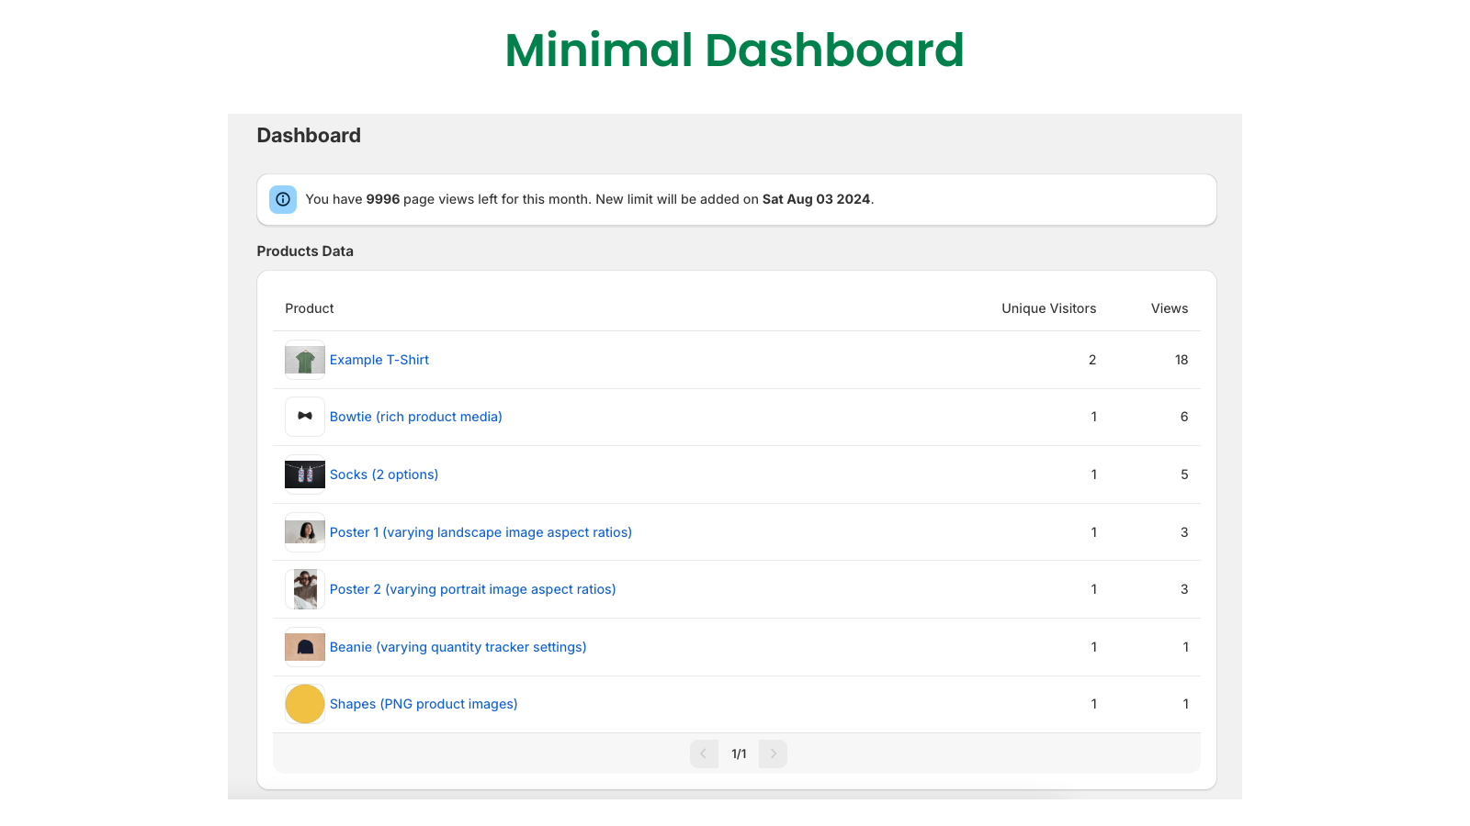Click the Poster 2 product thumbnail
Viewport: 1470px width, 826px height.
(304, 588)
